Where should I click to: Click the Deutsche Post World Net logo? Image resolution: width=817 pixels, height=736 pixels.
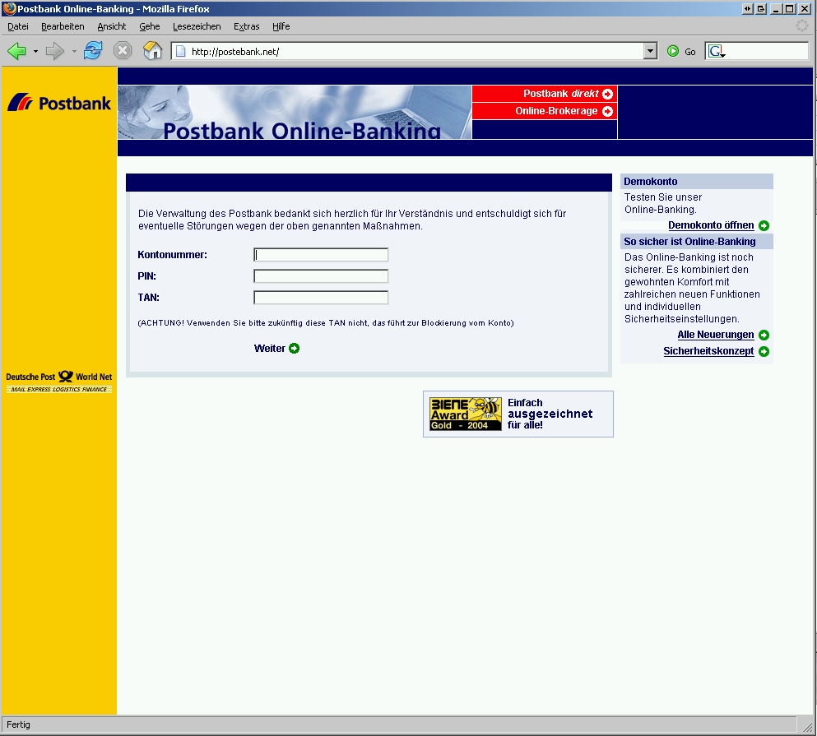pos(59,382)
